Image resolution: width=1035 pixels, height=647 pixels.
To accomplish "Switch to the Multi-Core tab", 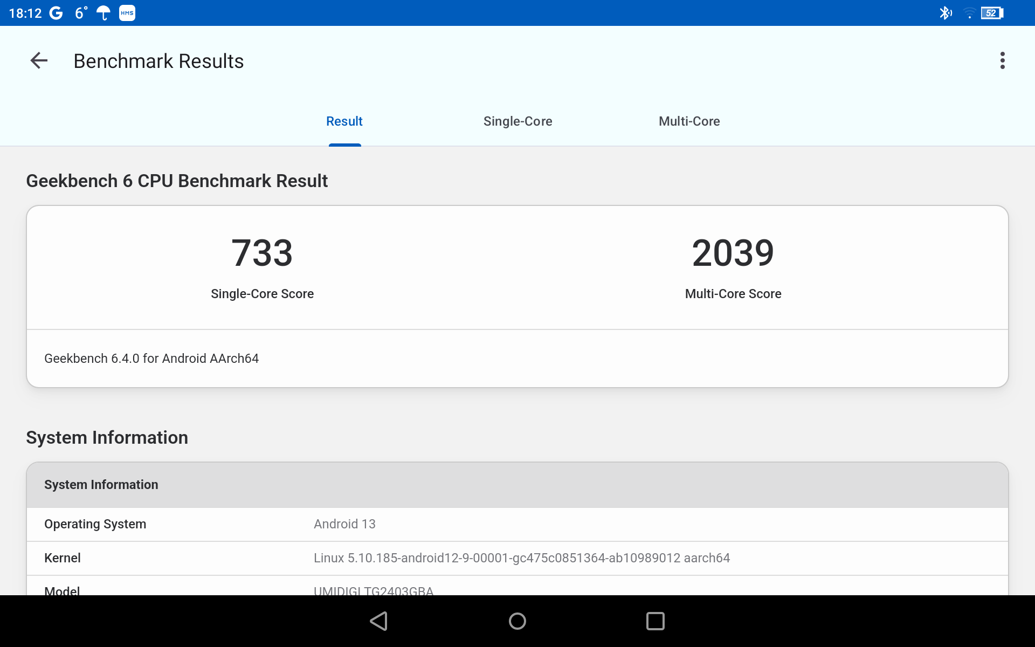I will 689,121.
